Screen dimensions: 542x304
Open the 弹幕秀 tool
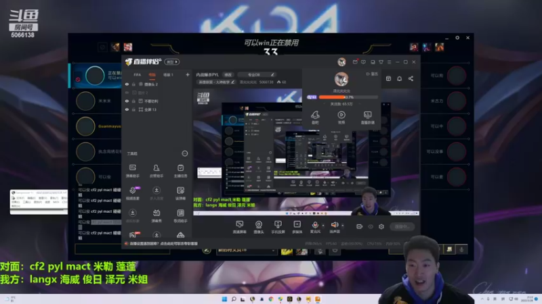point(157,216)
